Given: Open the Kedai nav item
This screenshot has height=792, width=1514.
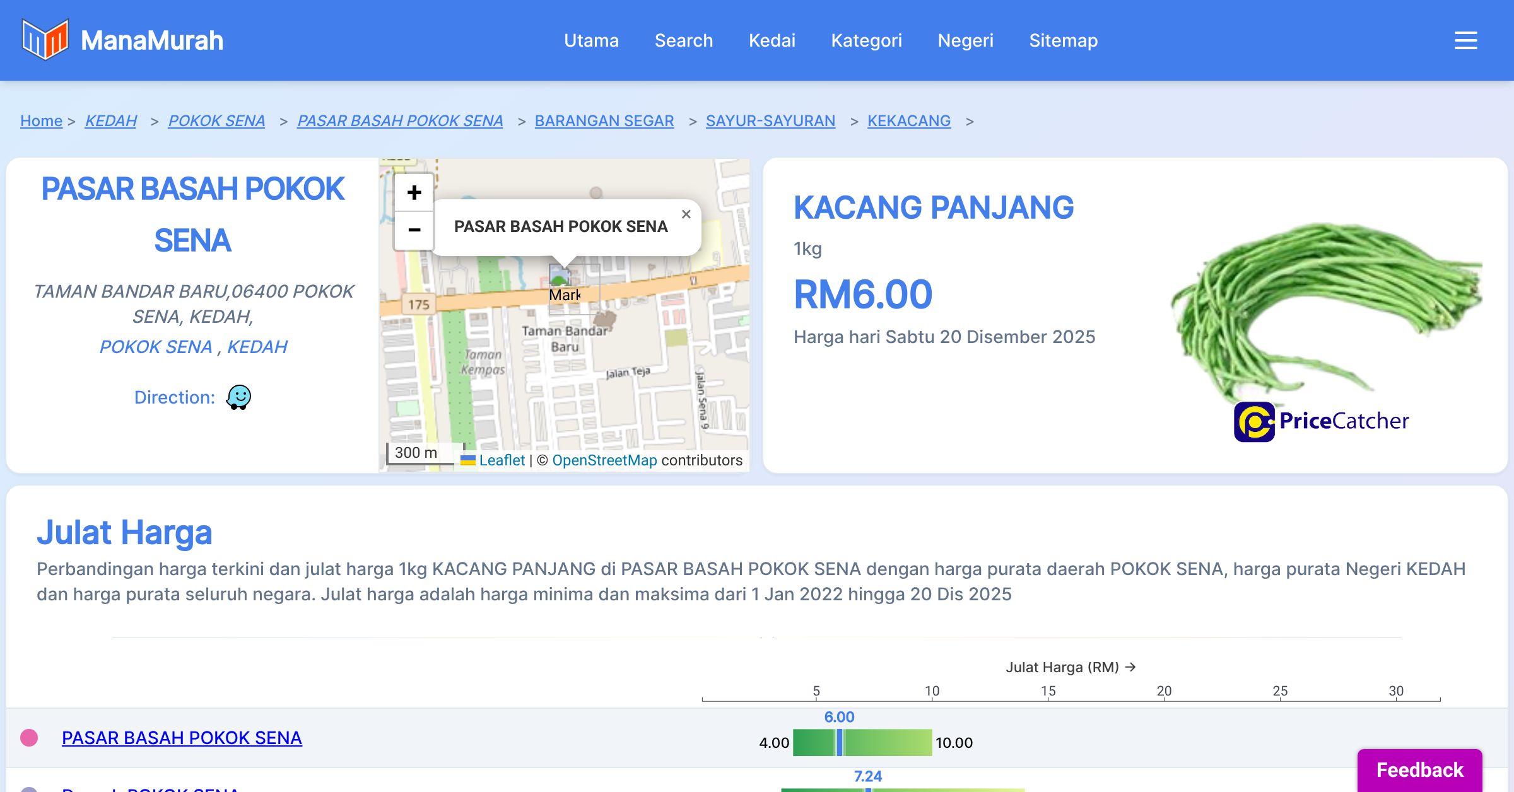Looking at the screenshot, I should tap(772, 40).
